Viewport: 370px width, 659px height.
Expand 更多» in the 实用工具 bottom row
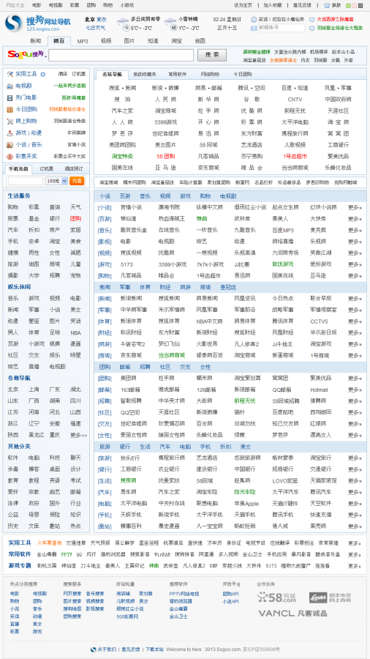coord(355,543)
